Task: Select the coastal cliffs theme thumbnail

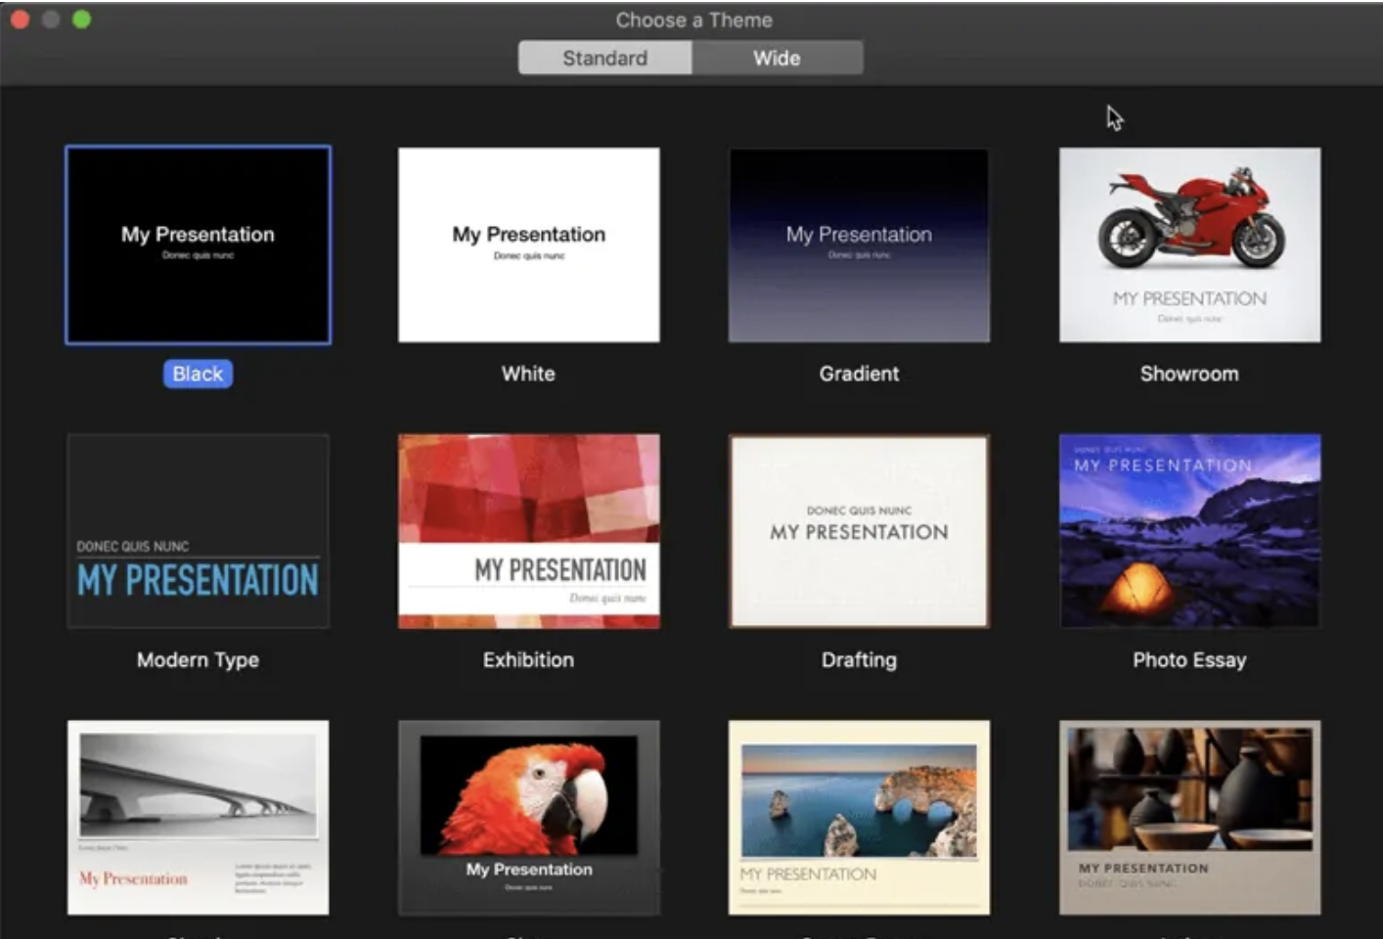Action: click(859, 818)
